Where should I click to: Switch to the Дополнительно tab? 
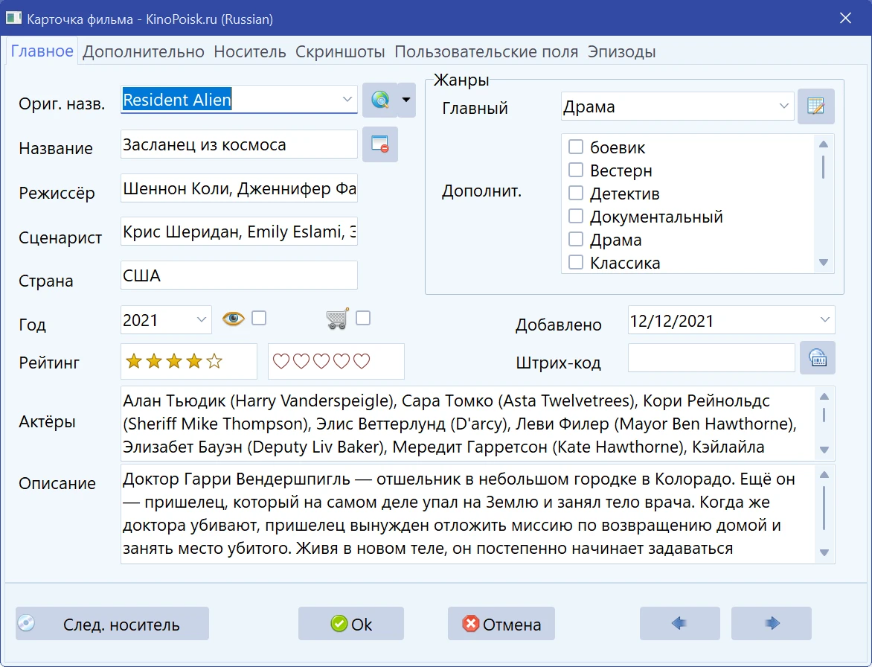pyautogui.click(x=144, y=51)
